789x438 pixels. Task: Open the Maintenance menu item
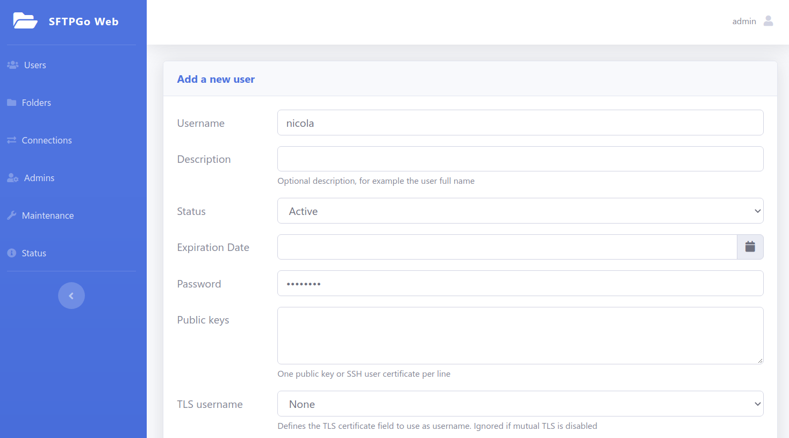48,216
